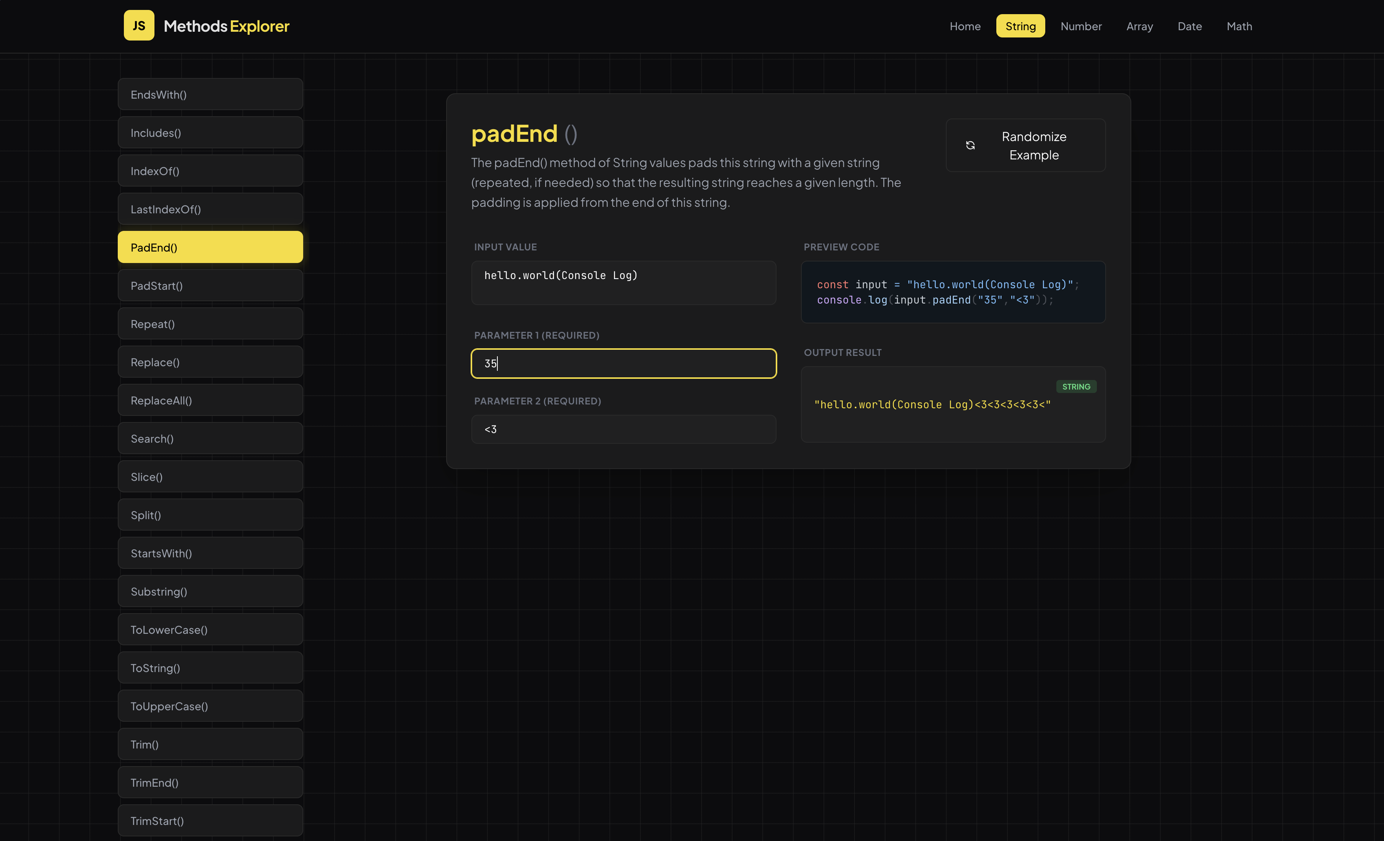1384x841 pixels.
Task: Open the Split() method
Action: tap(211, 515)
